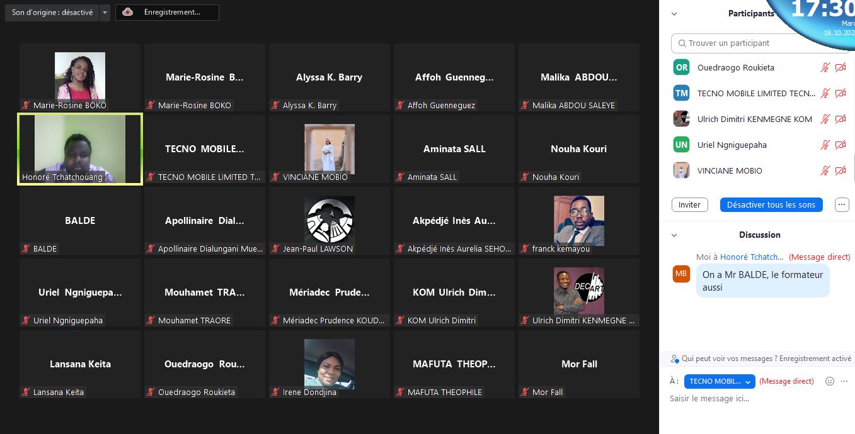Click muted mic icon on MAFUTA THEOPHILE tile
This screenshot has width=855, height=434.
pyautogui.click(x=400, y=392)
